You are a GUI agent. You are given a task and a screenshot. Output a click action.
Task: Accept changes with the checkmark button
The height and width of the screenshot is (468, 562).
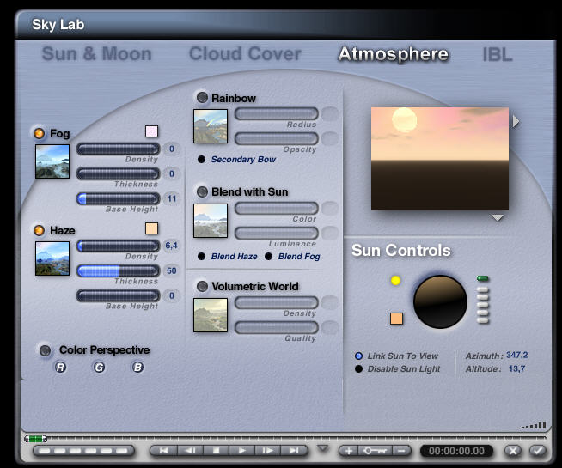coord(537,451)
